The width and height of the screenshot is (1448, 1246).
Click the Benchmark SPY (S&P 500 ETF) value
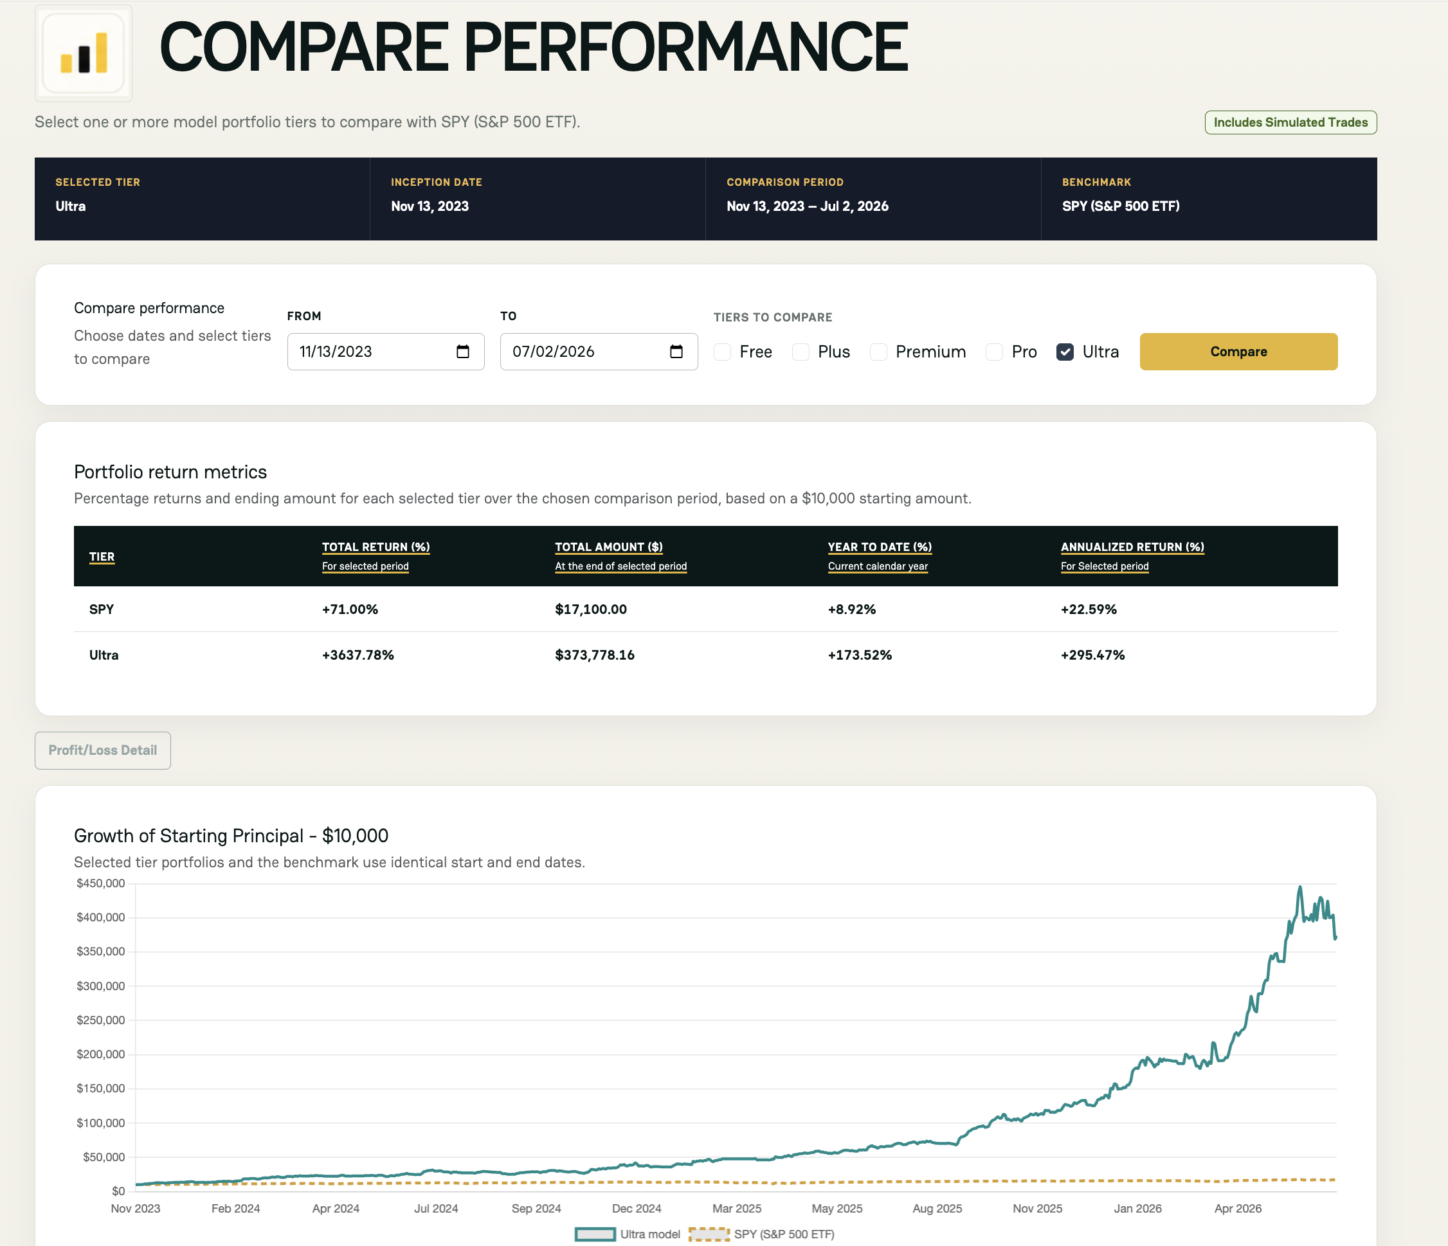[1120, 206]
